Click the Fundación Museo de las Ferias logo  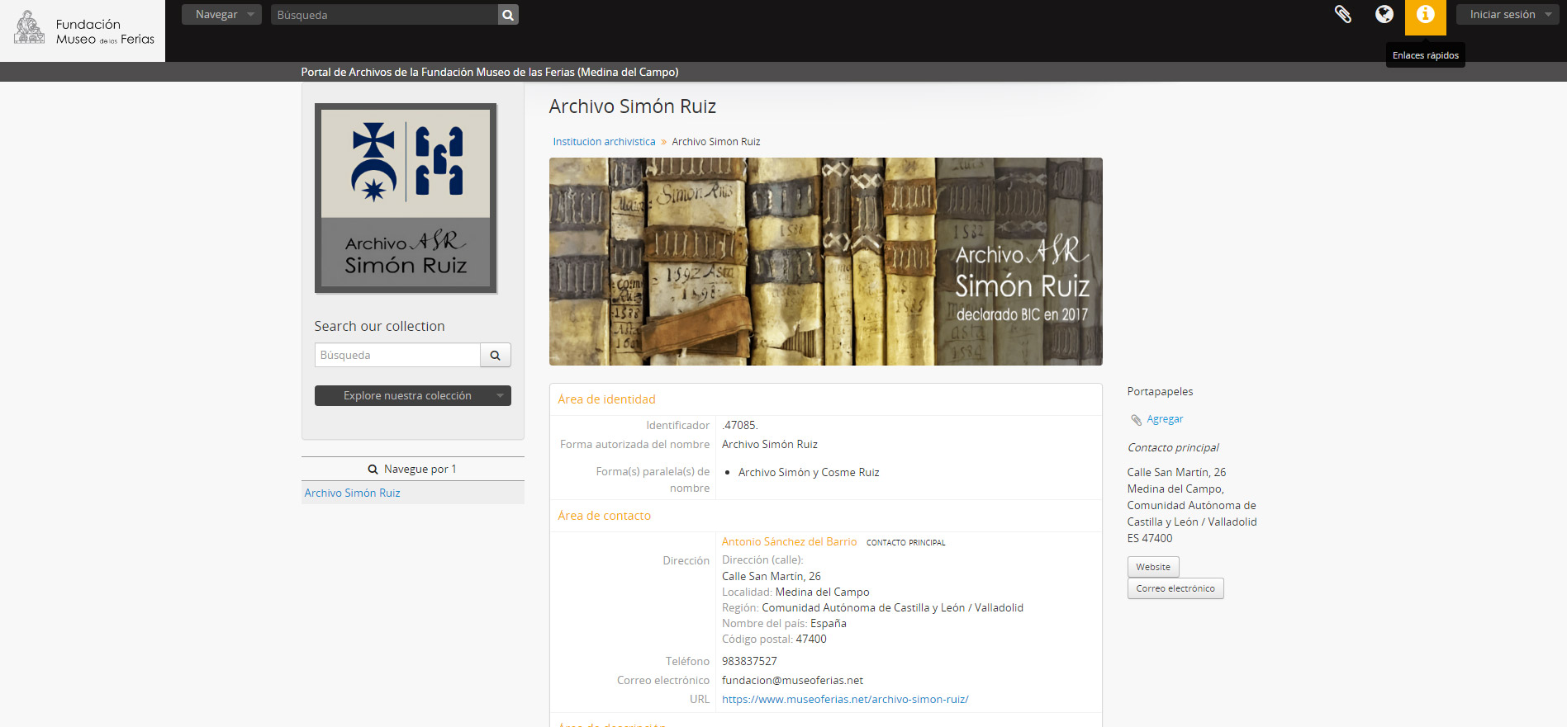point(83,31)
